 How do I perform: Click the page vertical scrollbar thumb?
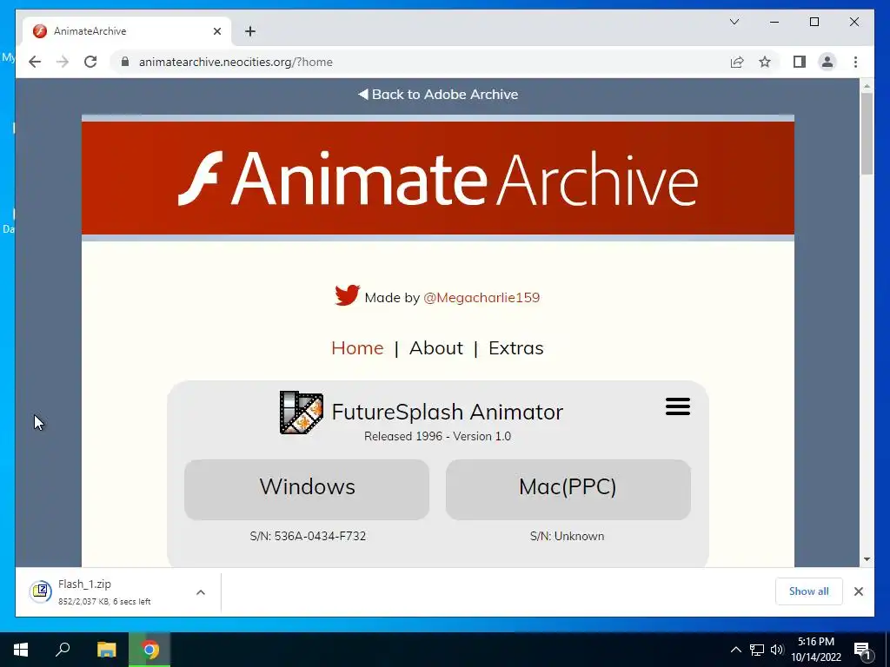click(867, 133)
